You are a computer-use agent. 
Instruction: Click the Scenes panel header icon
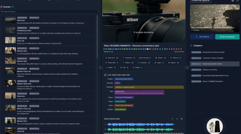[x=1, y=7]
